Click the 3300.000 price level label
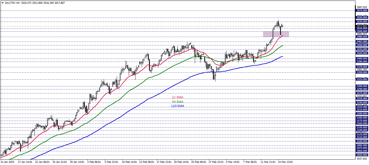 (x=362, y=86)
